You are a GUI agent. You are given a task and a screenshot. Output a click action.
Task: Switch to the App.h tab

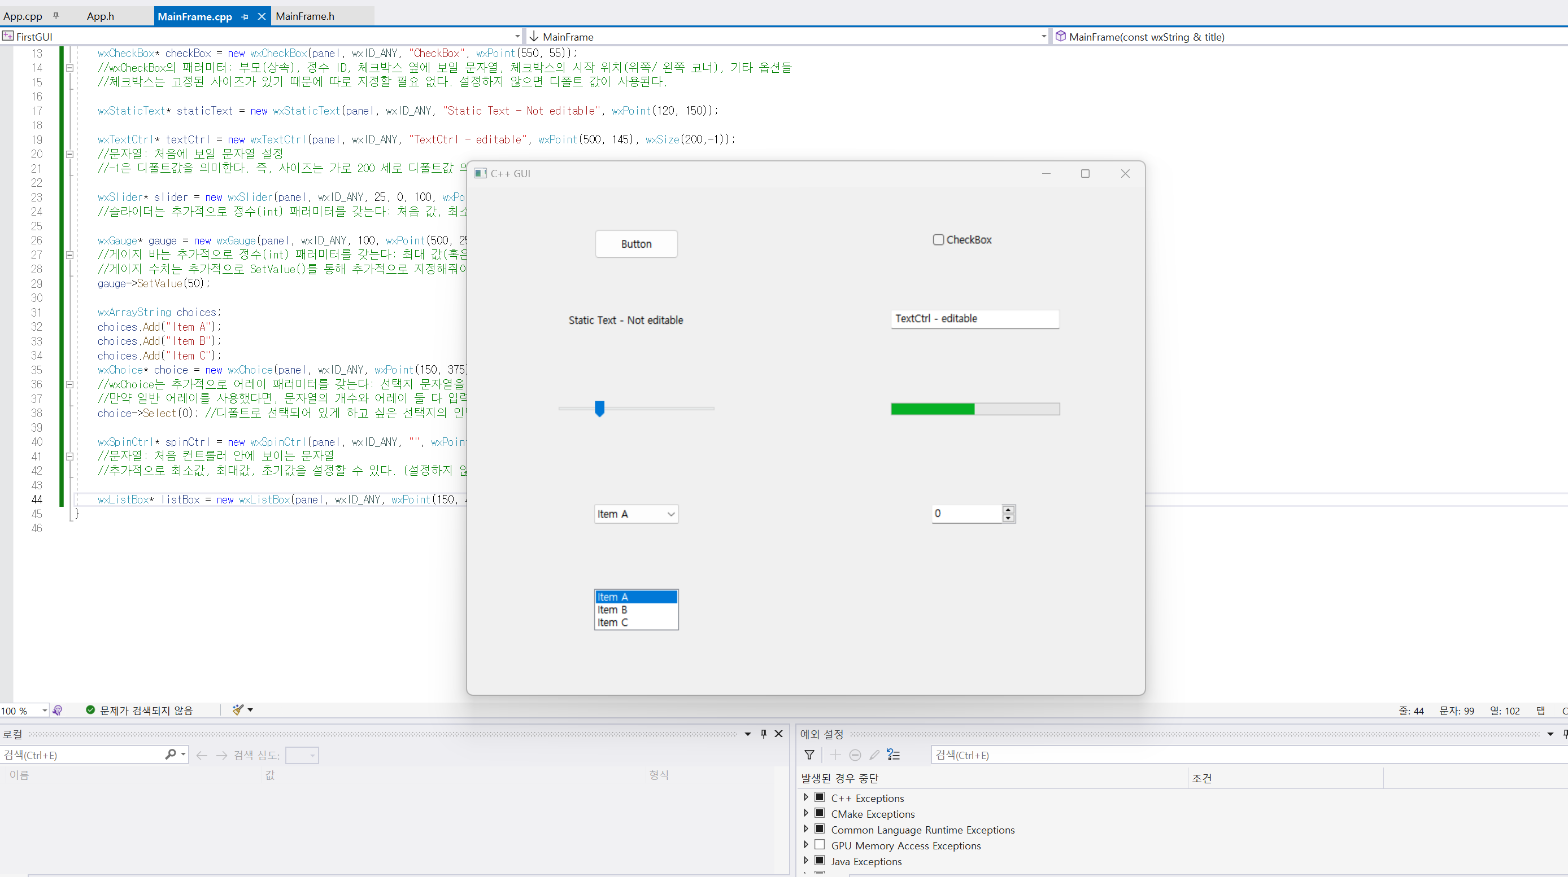pyautogui.click(x=101, y=16)
